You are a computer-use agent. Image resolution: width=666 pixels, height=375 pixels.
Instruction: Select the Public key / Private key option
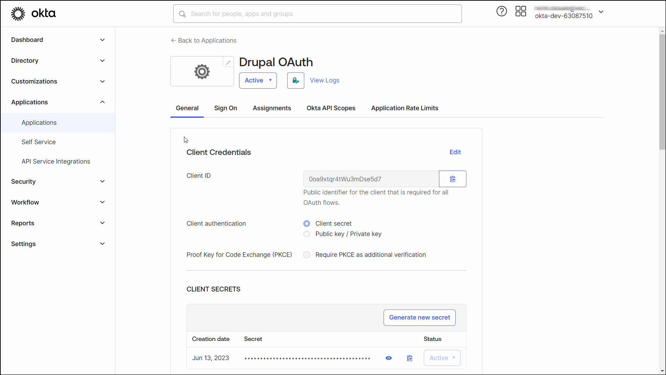307,234
